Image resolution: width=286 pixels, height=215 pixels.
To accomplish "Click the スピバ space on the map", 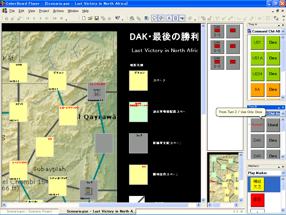I will pyautogui.click(x=18, y=112).
